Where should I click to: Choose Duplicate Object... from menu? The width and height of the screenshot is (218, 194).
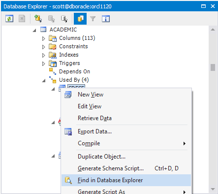tap(126, 157)
